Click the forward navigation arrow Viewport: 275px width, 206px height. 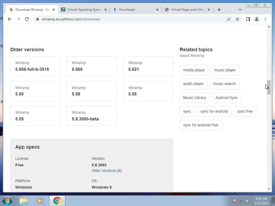tap(18, 19)
